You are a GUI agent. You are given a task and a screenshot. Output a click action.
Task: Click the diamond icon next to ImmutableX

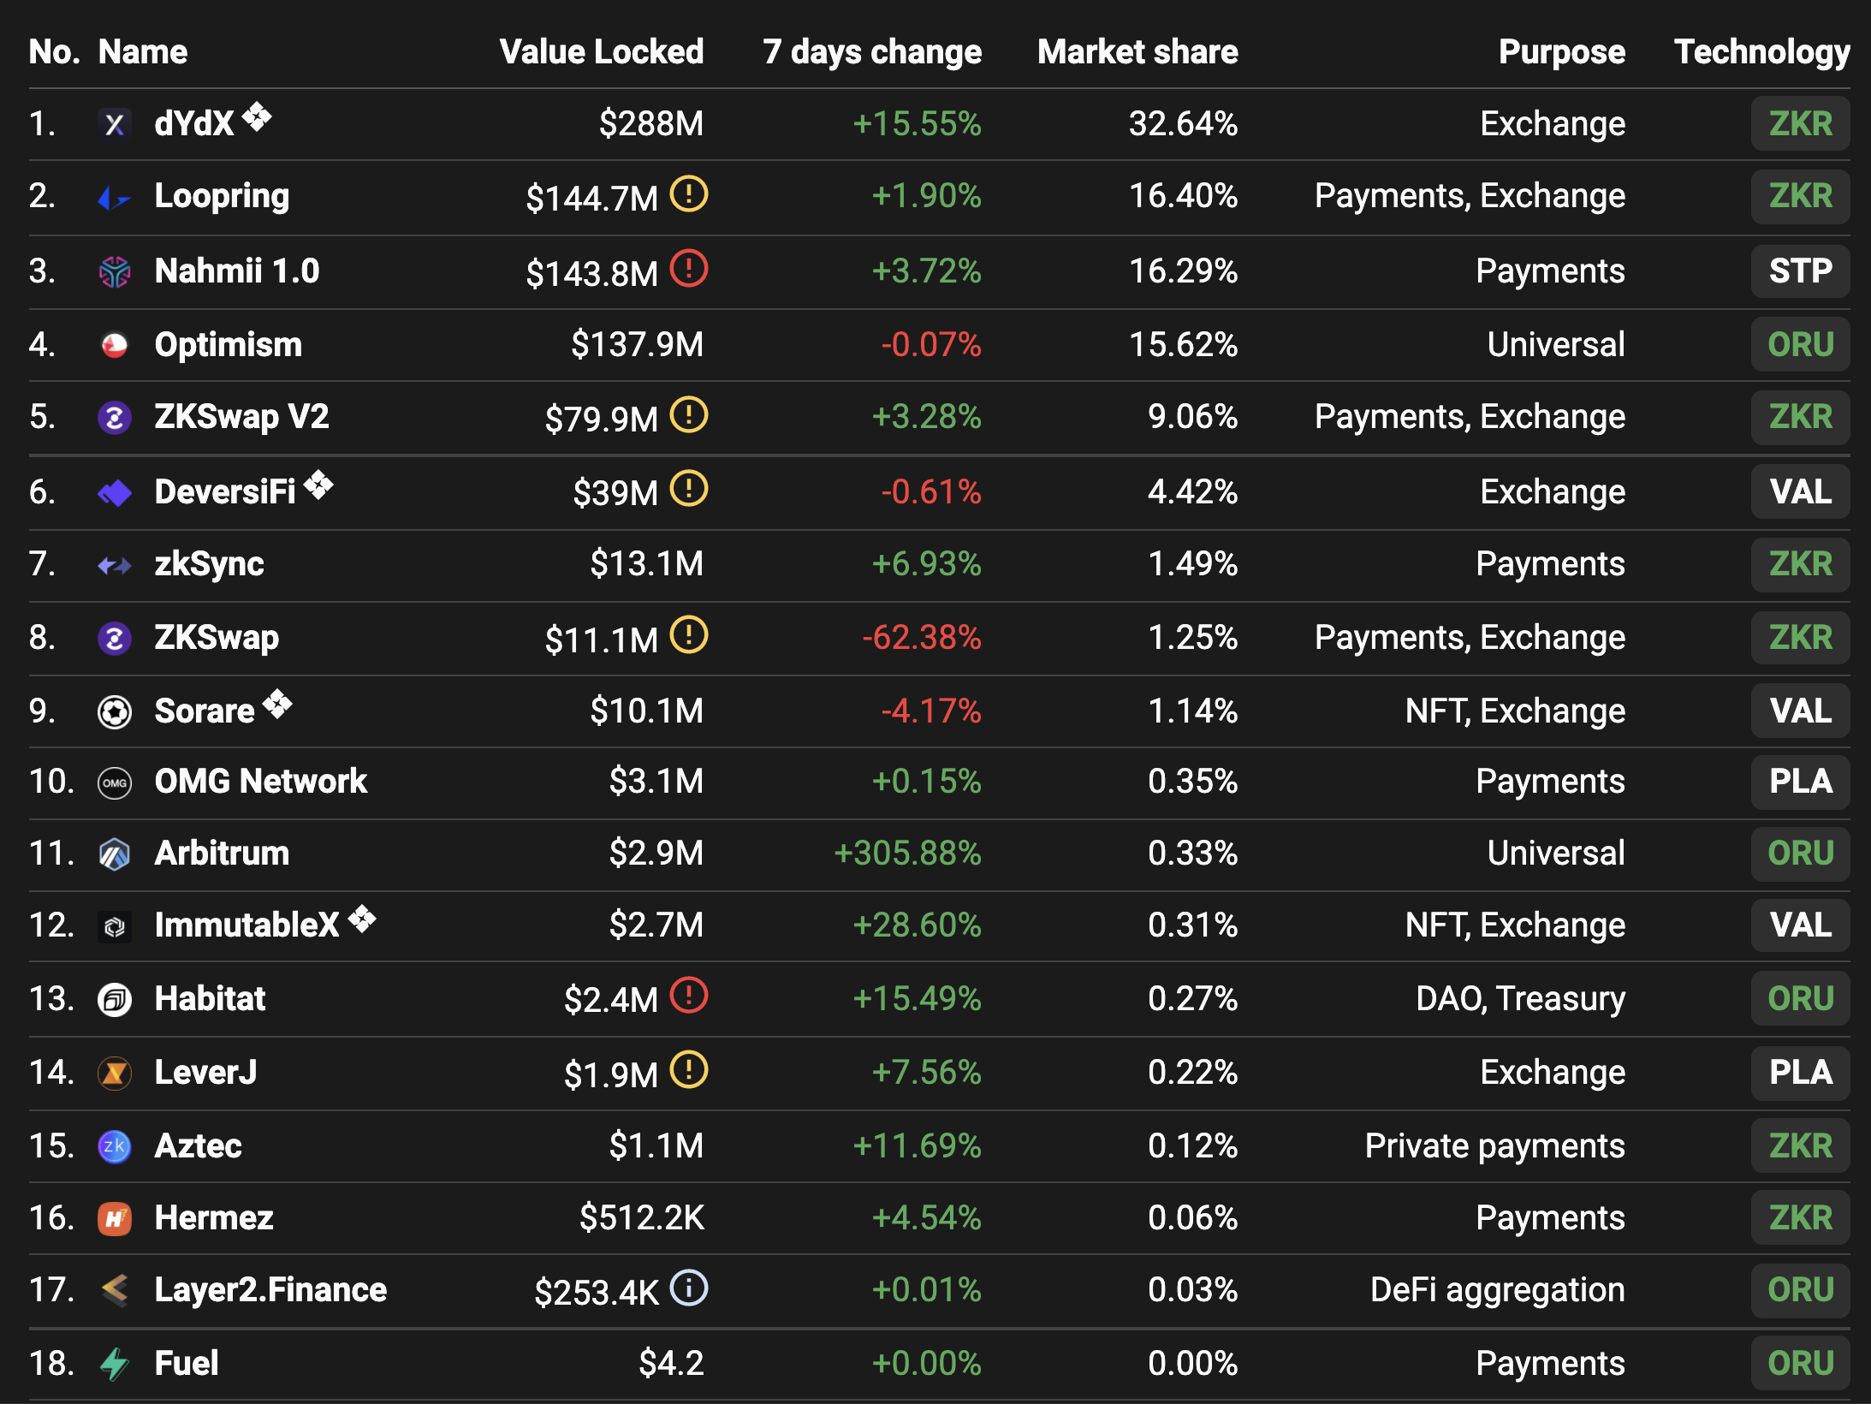(x=362, y=919)
